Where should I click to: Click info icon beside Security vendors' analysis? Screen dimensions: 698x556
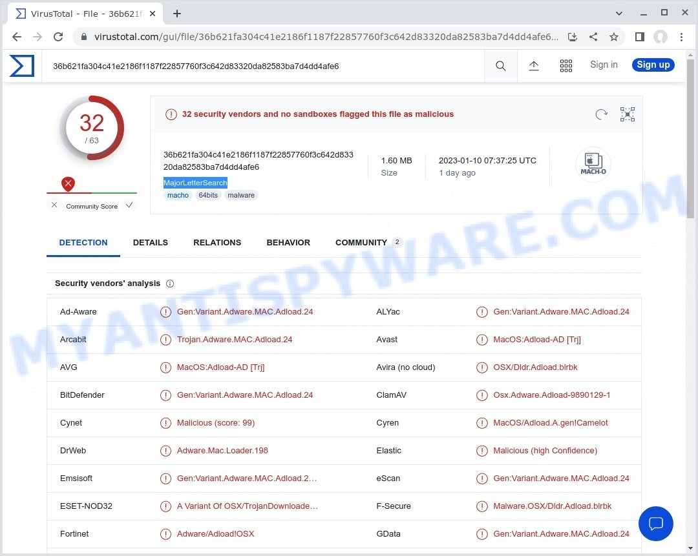pos(170,283)
